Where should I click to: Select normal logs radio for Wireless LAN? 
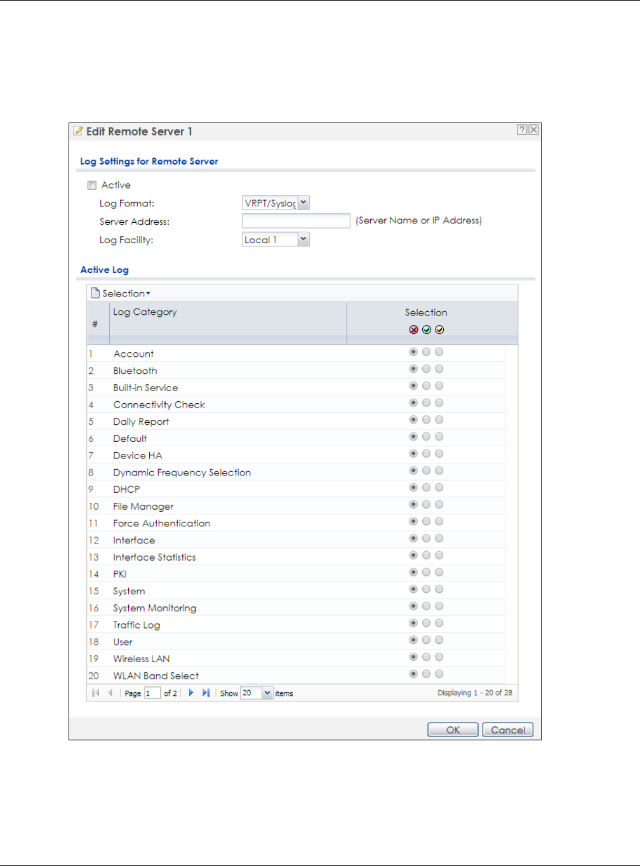tap(426, 657)
